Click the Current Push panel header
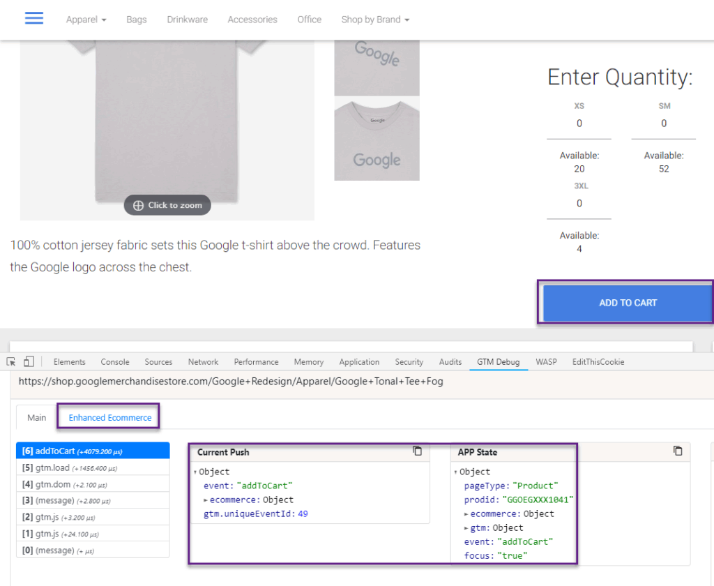714x586 pixels. click(x=310, y=452)
